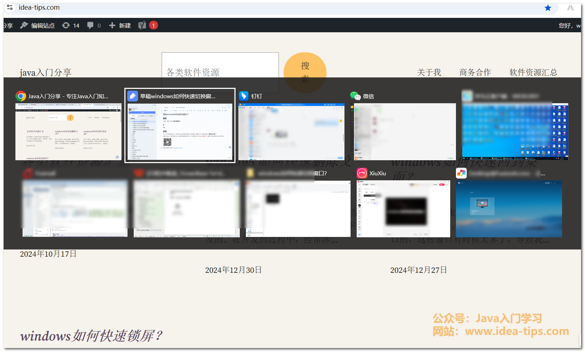
Task: Go to the java入门分享 site title
Action: (x=46, y=73)
